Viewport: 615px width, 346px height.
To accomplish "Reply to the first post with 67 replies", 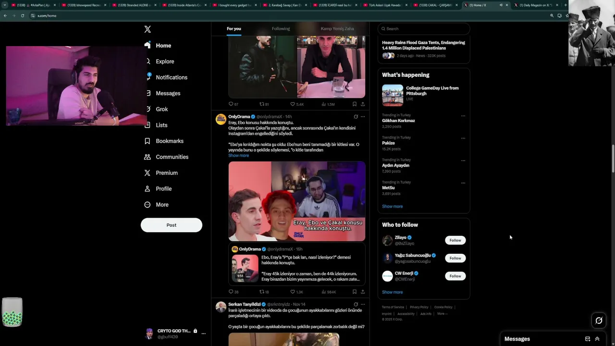I will coord(234,104).
